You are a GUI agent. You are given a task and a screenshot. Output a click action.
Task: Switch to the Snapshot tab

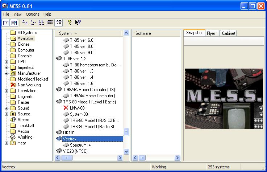[x=194, y=33]
